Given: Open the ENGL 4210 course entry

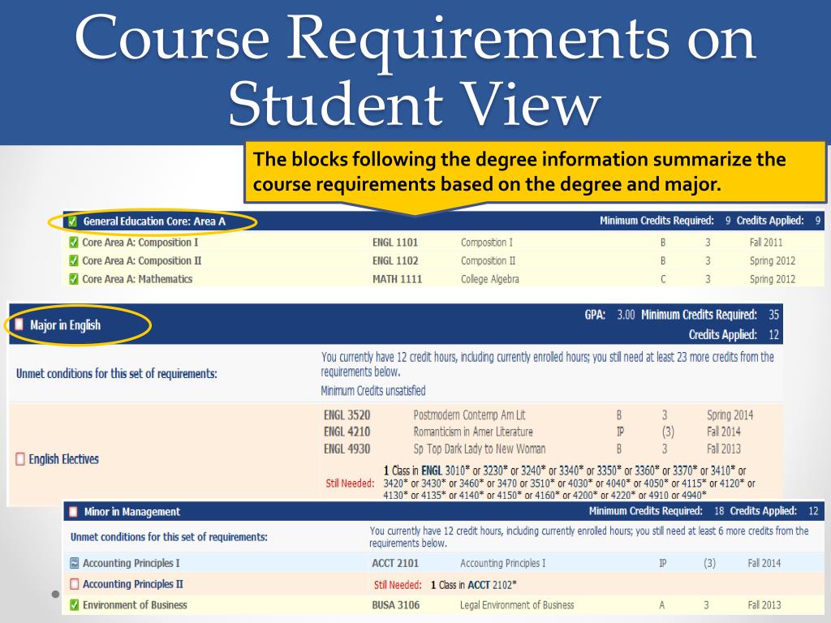Looking at the screenshot, I should coord(347,432).
